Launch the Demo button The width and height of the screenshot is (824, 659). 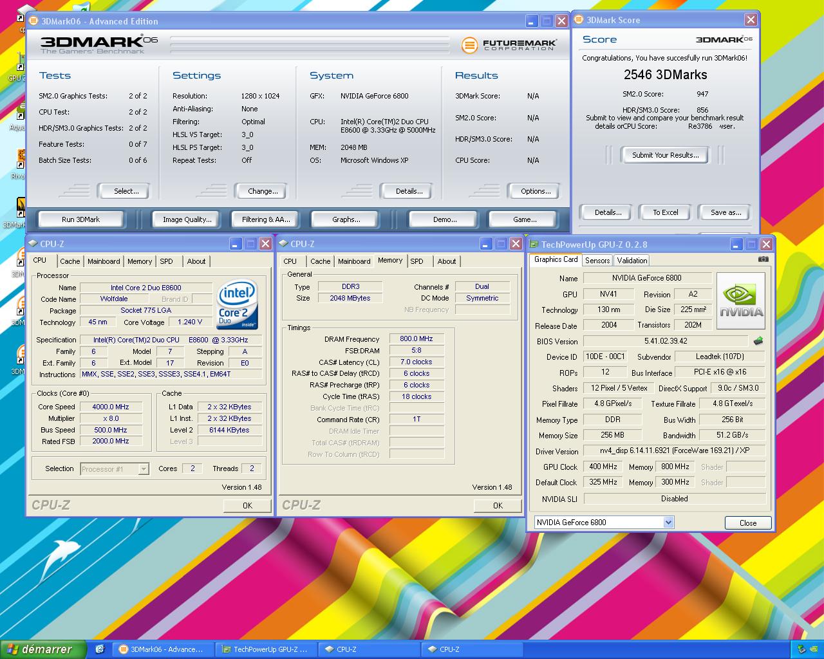445,219
